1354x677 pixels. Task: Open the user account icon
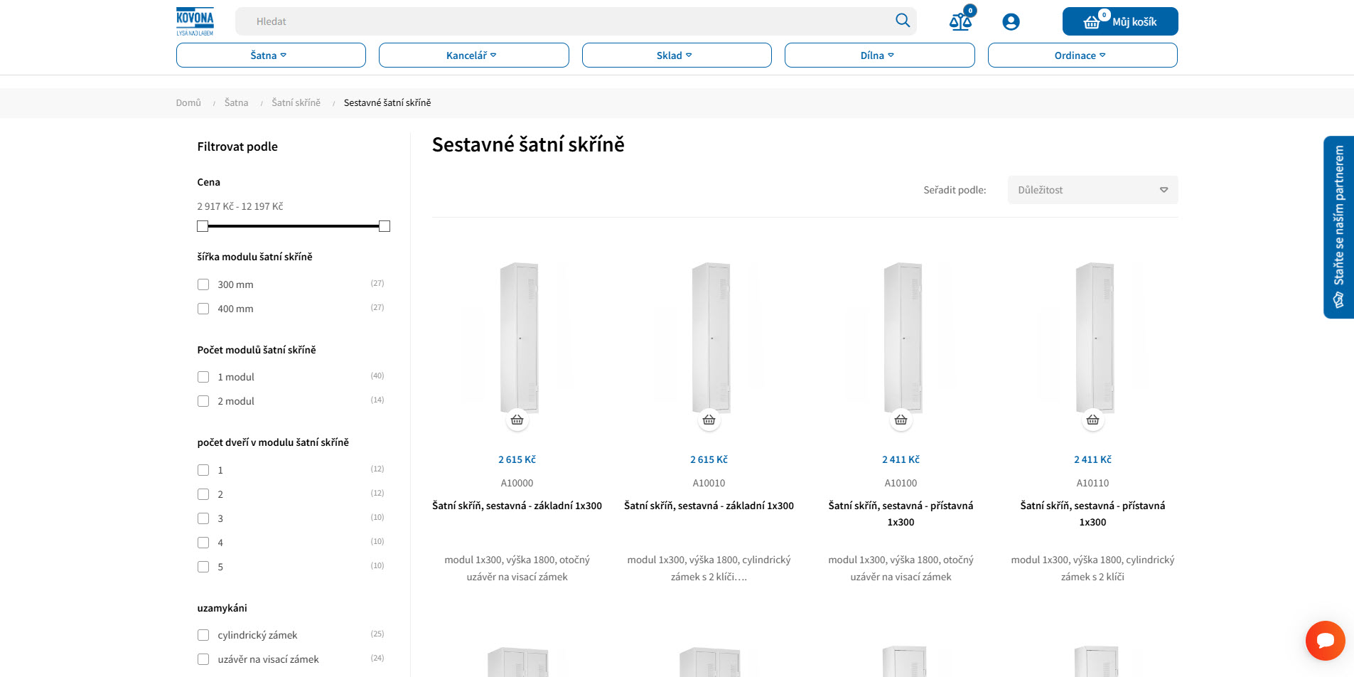(x=1010, y=22)
